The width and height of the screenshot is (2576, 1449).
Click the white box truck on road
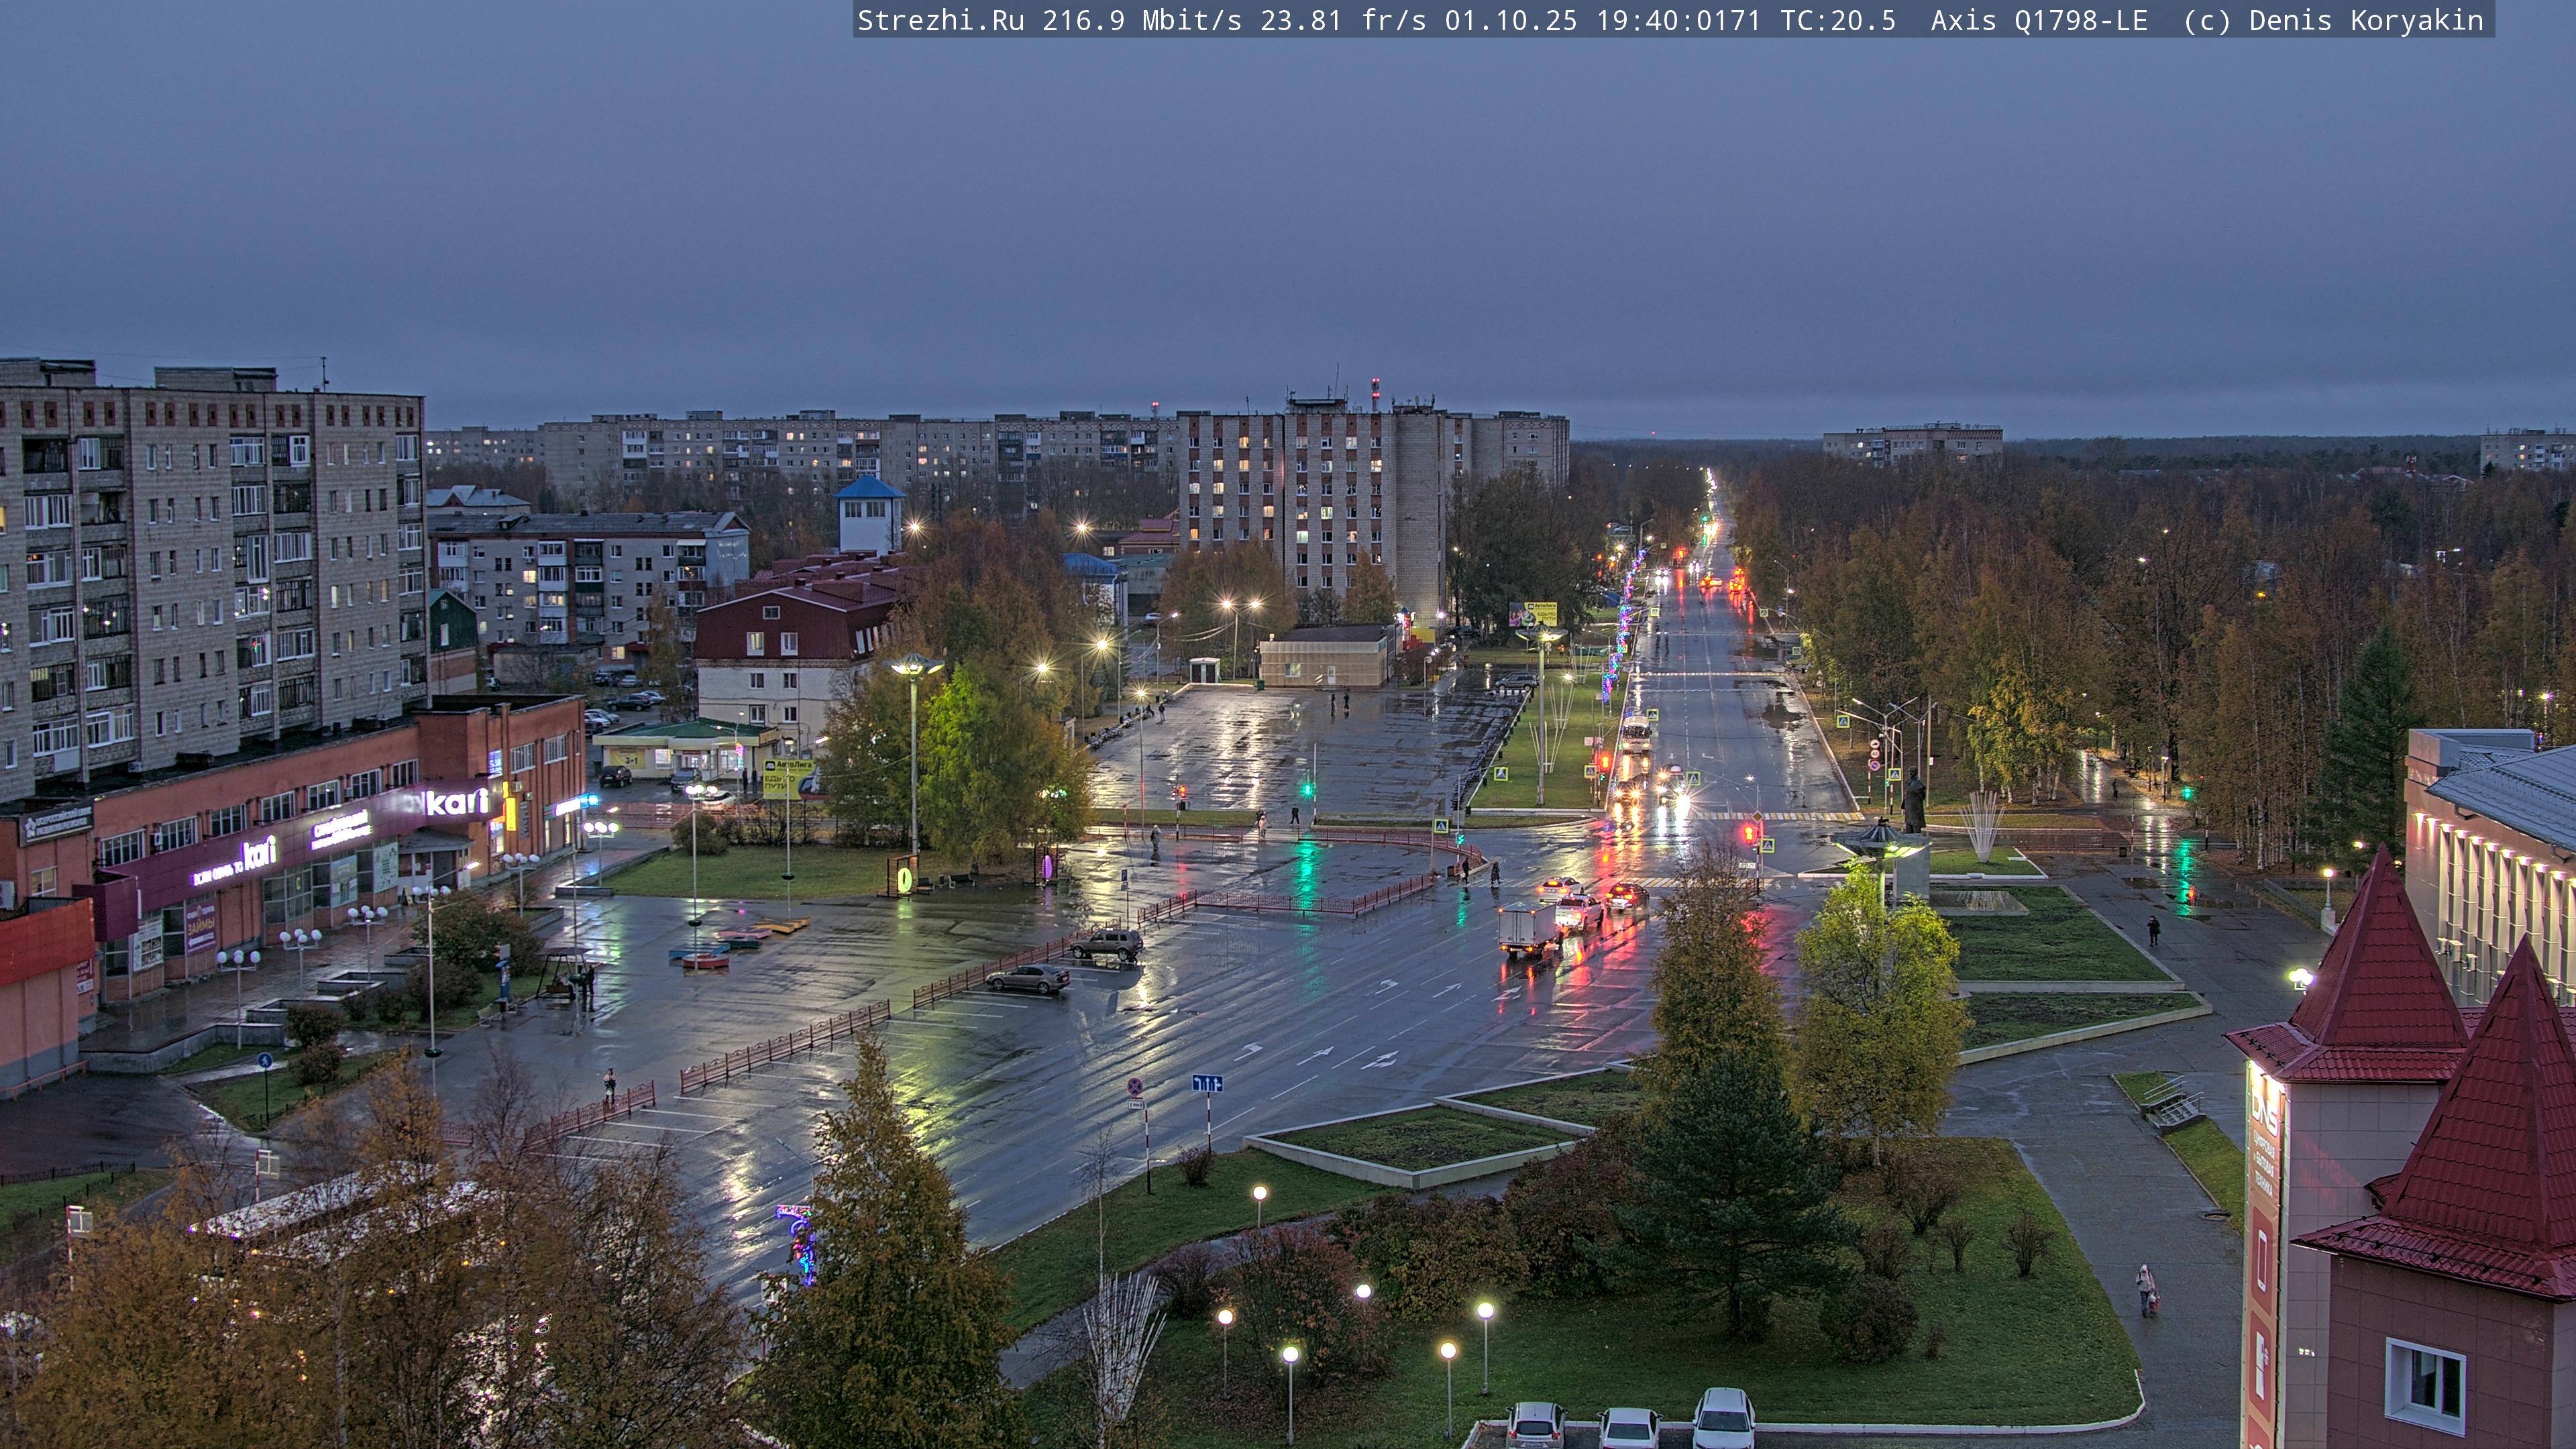click(1527, 928)
